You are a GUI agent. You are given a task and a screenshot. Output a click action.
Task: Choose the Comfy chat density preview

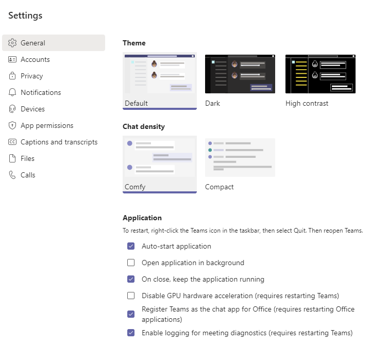coord(160,157)
